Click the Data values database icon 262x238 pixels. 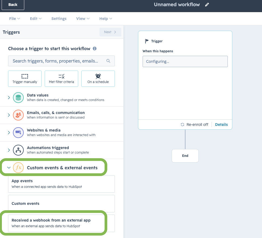coord(18,98)
